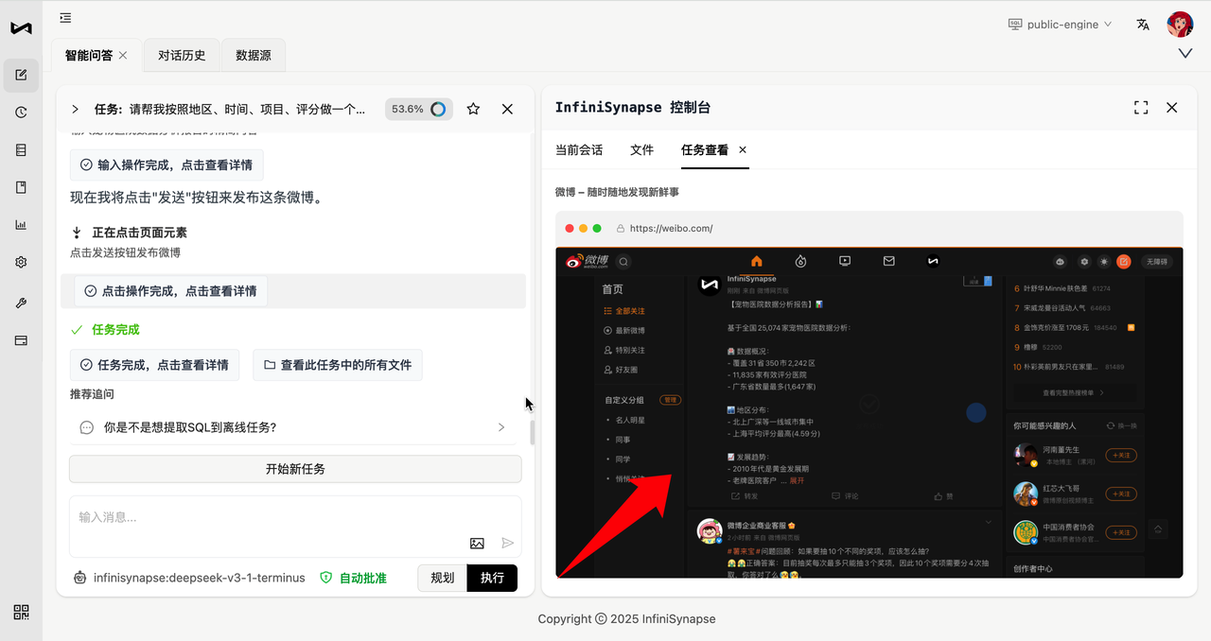This screenshot has width=1211, height=641.
Task: Switch to 规划 mode
Action: coord(442,578)
